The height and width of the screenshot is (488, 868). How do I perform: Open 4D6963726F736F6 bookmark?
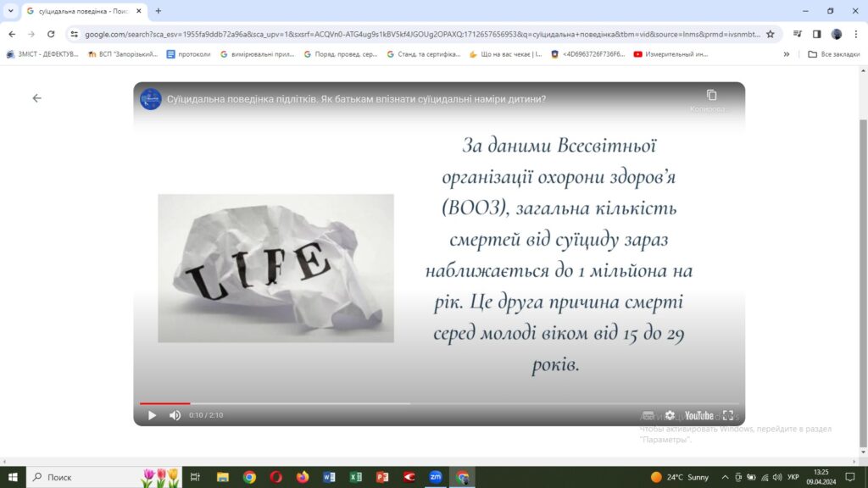coord(588,54)
